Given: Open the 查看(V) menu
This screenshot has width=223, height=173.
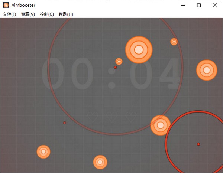Looking at the screenshot, I should [28, 14].
